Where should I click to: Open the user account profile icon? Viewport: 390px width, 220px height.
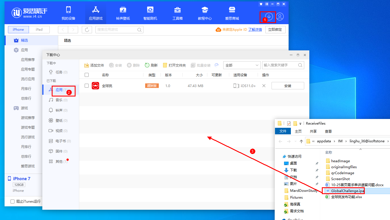[280, 17]
